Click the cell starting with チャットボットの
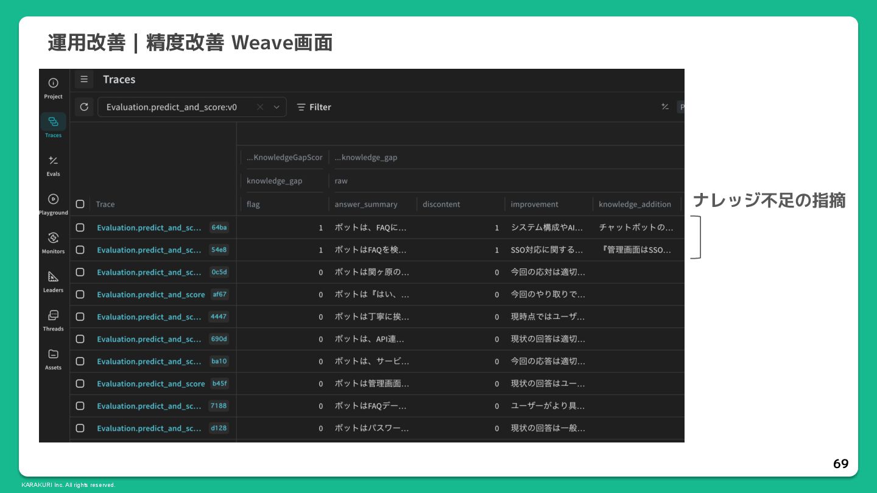 click(636, 228)
